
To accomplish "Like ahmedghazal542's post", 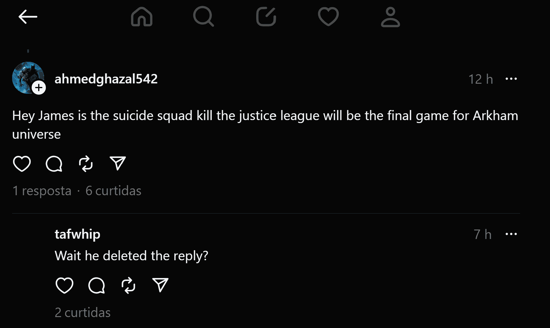I will [x=22, y=164].
